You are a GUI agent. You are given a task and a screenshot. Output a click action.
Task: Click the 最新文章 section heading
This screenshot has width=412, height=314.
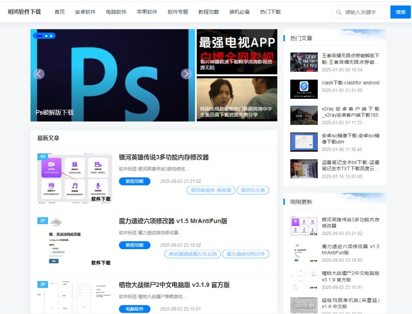pyautogui.click(x=48, y=138)
